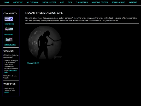
Task: Open My Fursona page
Action: click(32, 2)
